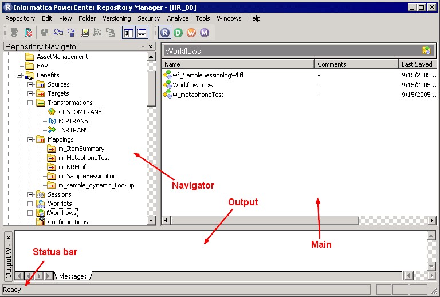Open the Folder menu

pos(87,18)
